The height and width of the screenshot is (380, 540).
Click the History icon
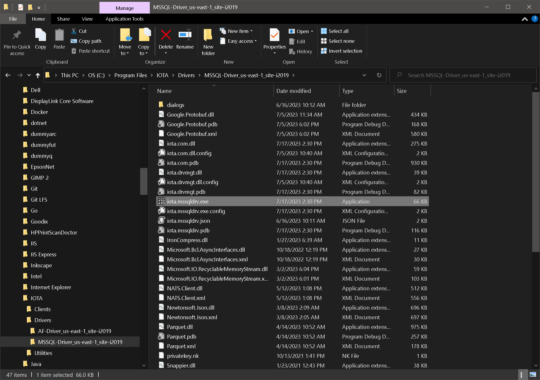coord(292,51)
